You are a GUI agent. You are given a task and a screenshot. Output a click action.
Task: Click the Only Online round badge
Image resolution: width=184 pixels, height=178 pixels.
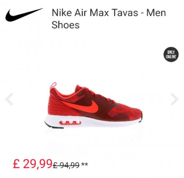pyautogui.click(x=171, y=55)
